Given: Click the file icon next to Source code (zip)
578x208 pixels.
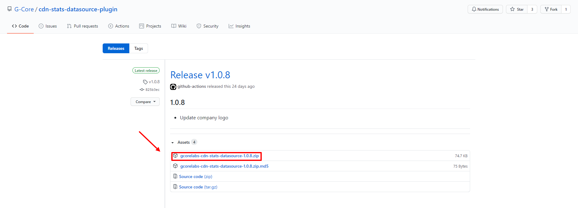Looking at the screenshot, I should (x=175, y=176).
